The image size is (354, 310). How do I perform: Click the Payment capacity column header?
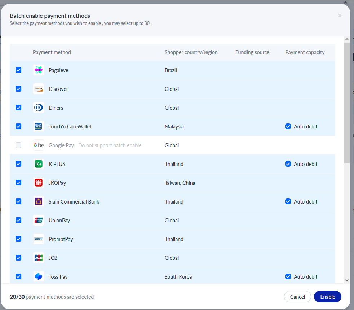point(305,52)
